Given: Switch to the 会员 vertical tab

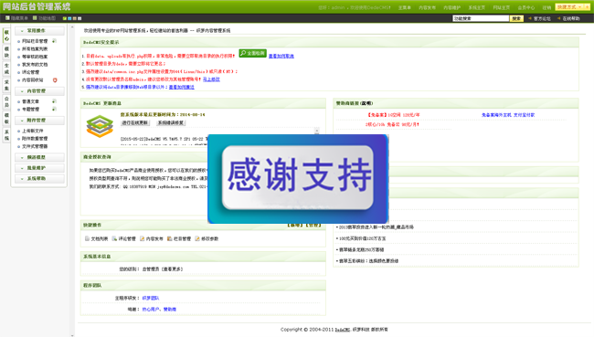Looking at the screenshot, I should point(6,102).
